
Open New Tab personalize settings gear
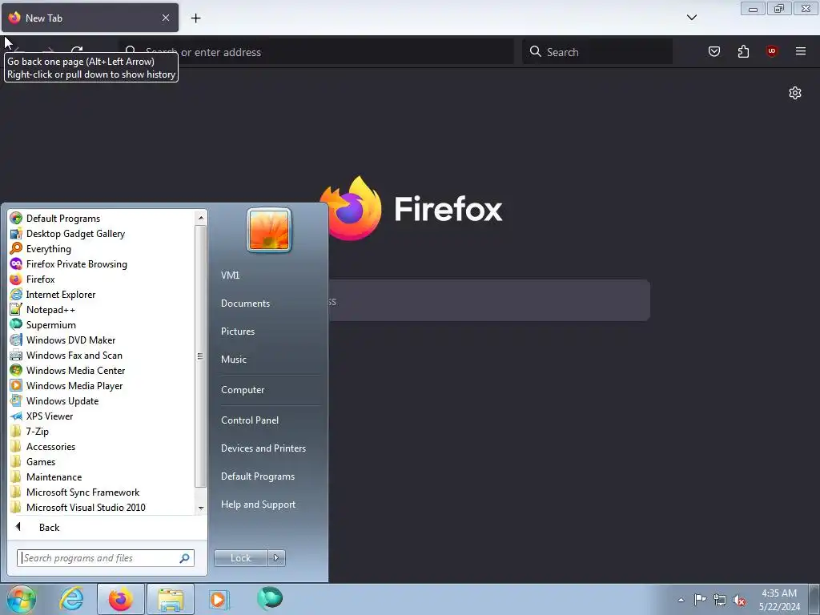795,93
